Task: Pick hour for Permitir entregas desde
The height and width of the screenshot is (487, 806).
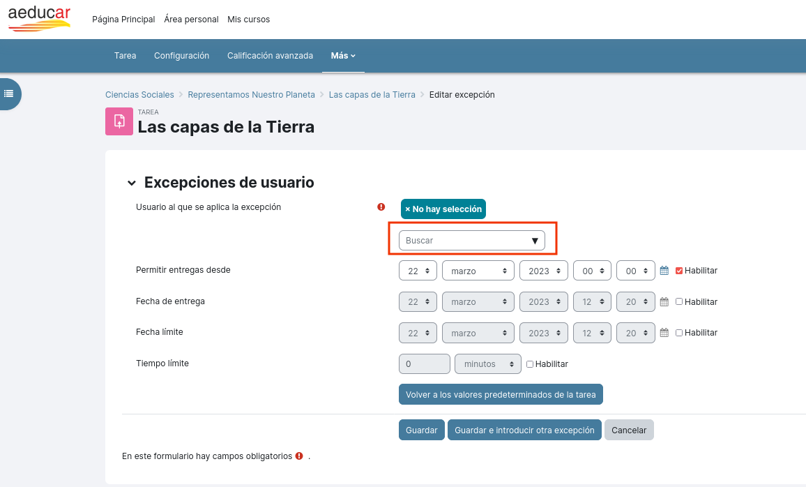Action: (x=592, y=271)
